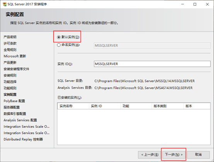Select the Distributed Replay 控制器 step
This screenshot has width=214, height=162.
pos(23,139)
